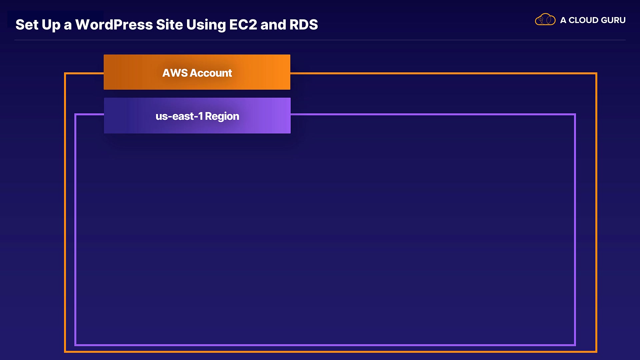Click the word RDS in the title
This screenshot has width=640, height=360.
tap(303, 25)
